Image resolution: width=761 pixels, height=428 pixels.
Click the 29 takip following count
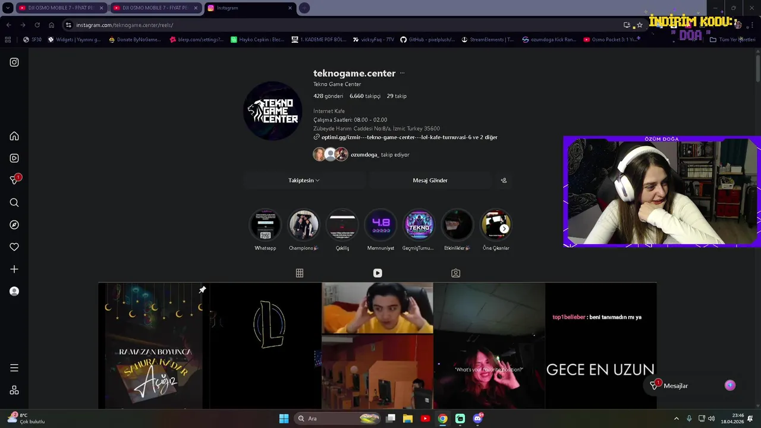tap(397, 96)
